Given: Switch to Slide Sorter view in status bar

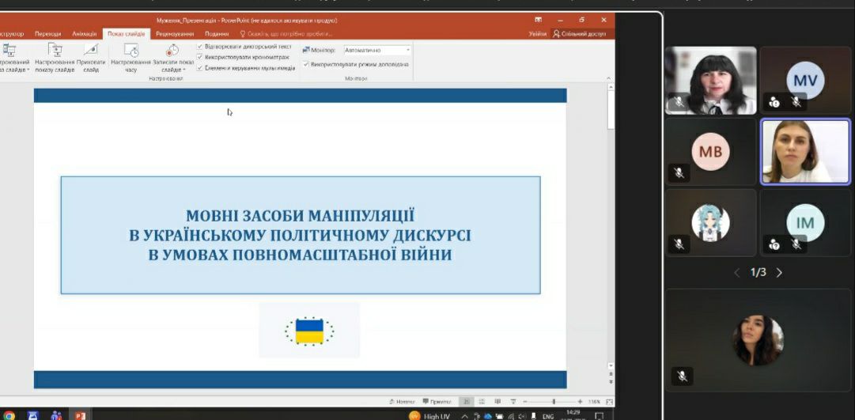Looking at the screenshot, I should coord(482,402).
